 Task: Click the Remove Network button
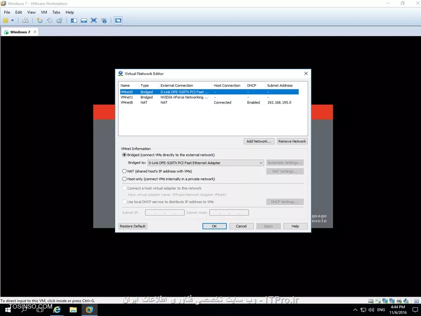292,141
